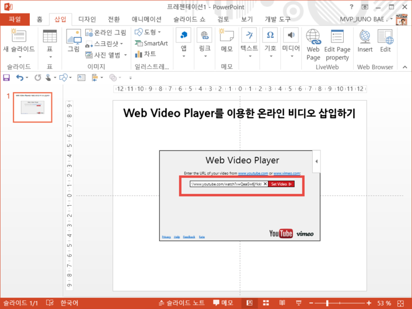
Task: Open the Apps (앱) for Office button
Action: [x=183, y=35]
